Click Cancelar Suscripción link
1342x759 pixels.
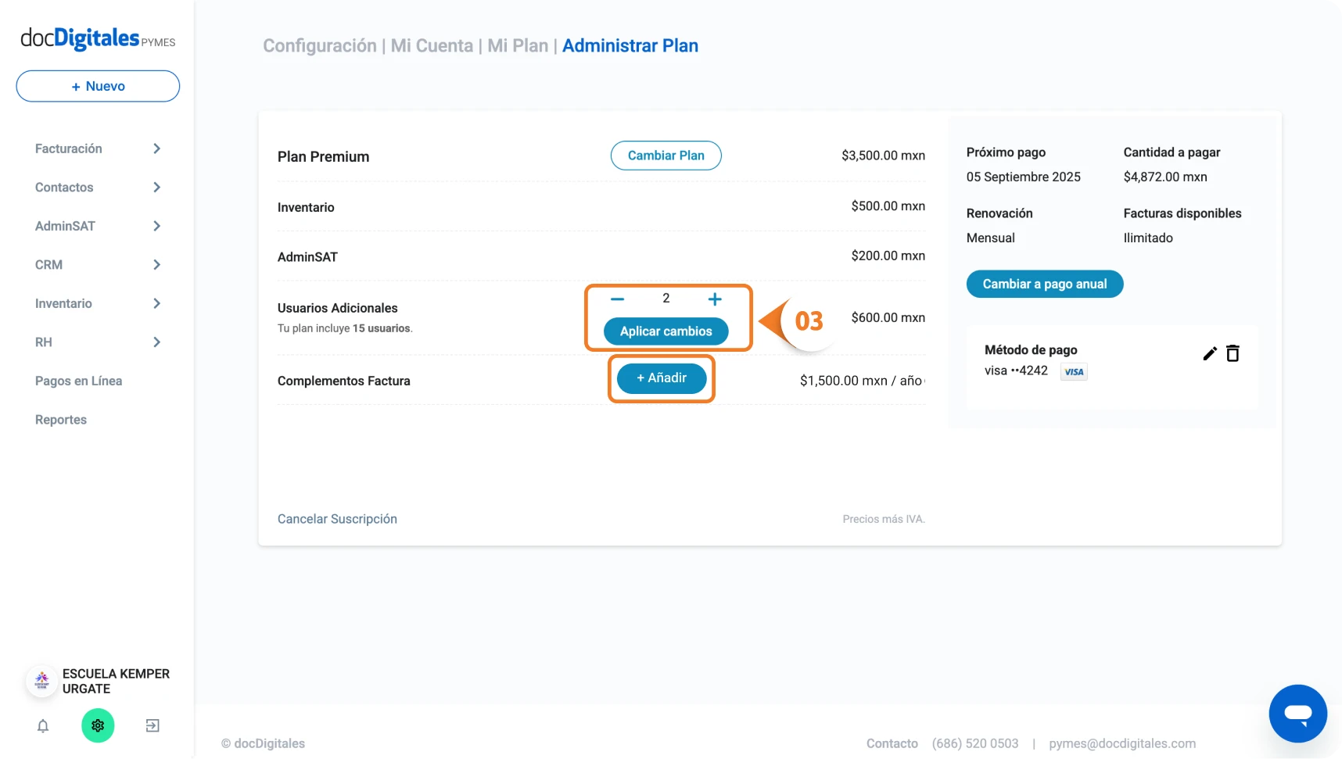point(337,519)
